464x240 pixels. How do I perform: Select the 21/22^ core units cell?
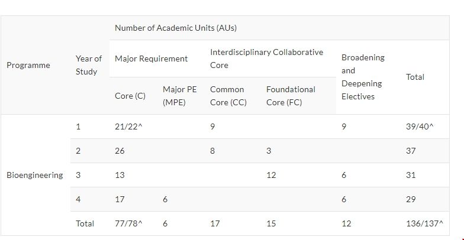pos(128,127)
